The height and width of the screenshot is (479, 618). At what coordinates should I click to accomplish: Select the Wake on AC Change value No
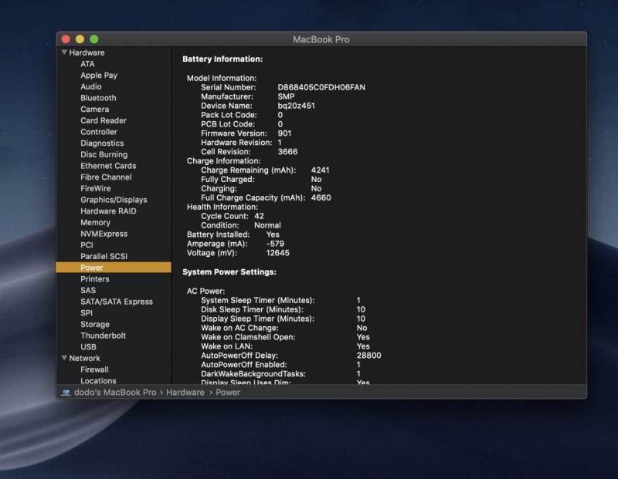[x=362, y=328]
